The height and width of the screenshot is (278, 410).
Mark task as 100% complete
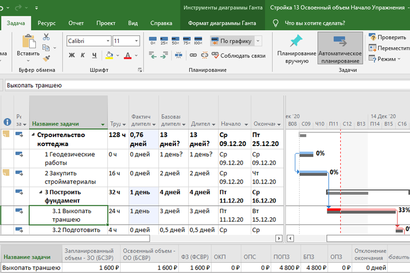198,41
